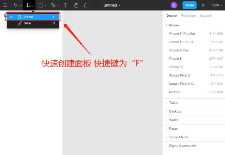Select the Hand tool
Screen dimensions: 225x155
(76, 5)
